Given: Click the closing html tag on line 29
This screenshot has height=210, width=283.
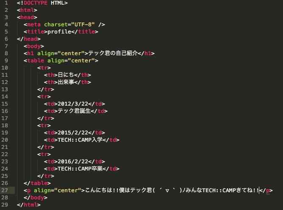Looking at the screenshot, I should 29,205.
